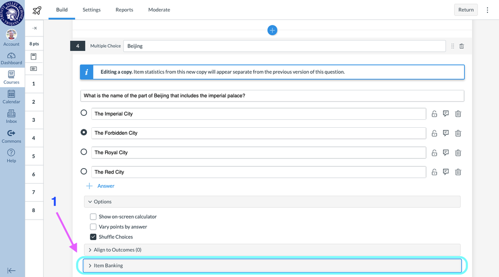Select The Red City radio button

[84, 172]
